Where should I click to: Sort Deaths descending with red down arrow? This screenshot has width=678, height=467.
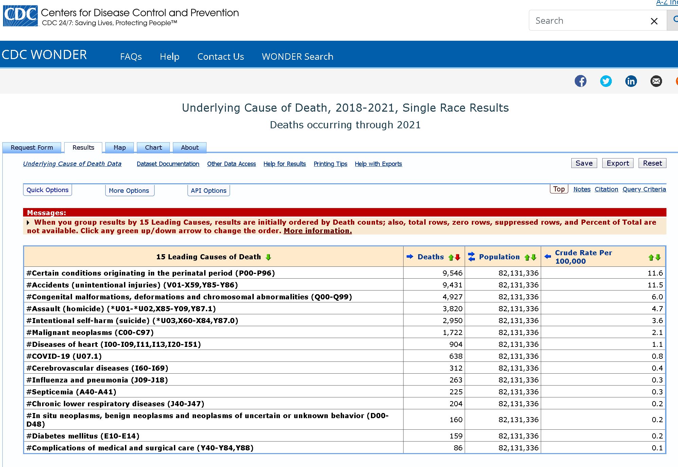(x=458, y=257)
